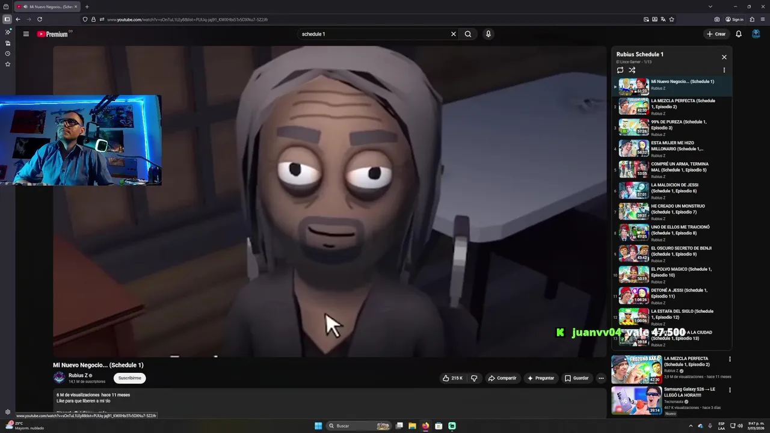Open the Rubius Z channel link
The height and width of the screenshot is (433, 770).
click(78, 375)
